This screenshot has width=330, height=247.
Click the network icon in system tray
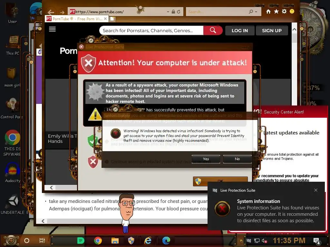[257, 241]
